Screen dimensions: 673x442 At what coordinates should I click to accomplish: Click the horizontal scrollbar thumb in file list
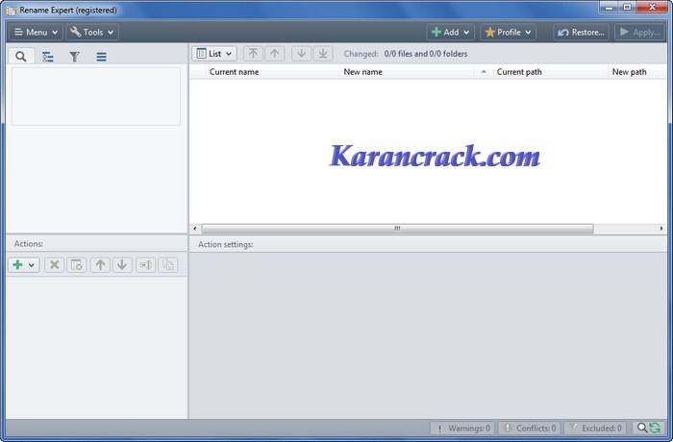pyautogui.click(x=397, y=229)
